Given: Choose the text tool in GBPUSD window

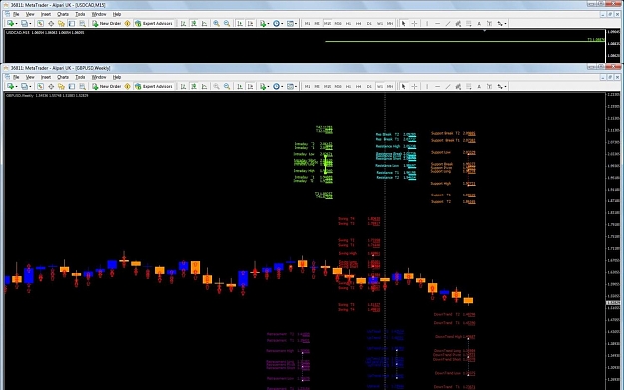Looking at the screenshot, I should [479, 86].
